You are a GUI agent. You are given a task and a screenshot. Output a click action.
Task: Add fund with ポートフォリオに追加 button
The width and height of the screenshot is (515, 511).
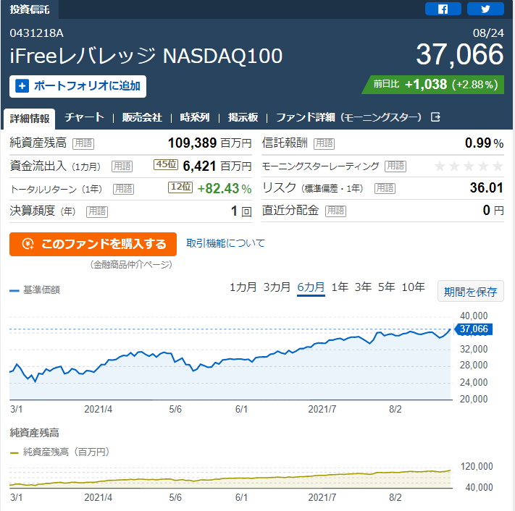coord(78,86)
